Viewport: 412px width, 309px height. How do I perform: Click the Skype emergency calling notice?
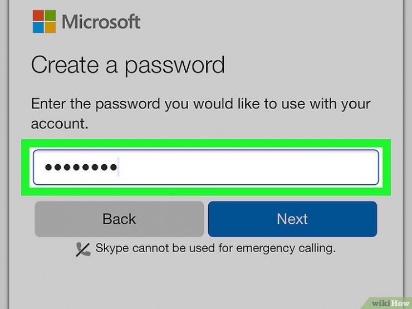click(215, 248)
